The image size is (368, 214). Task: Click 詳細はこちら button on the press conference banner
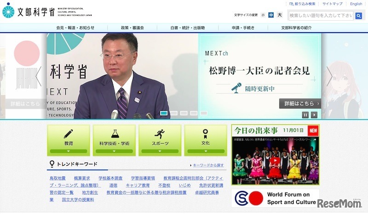(300, 104)
